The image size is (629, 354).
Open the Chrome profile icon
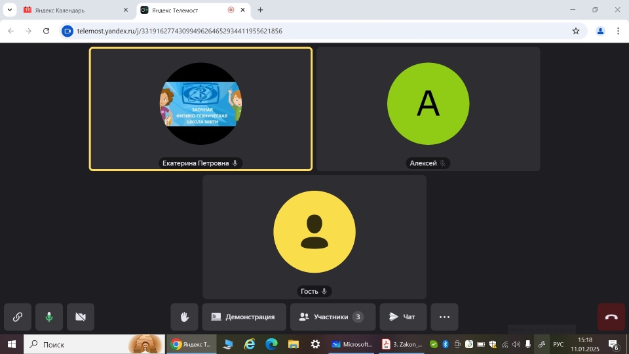[600, 31]
